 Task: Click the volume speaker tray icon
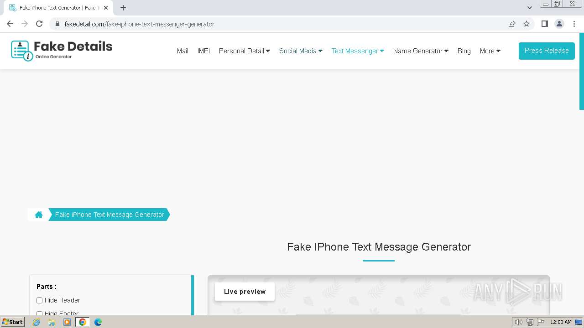(x=518, y=322)
